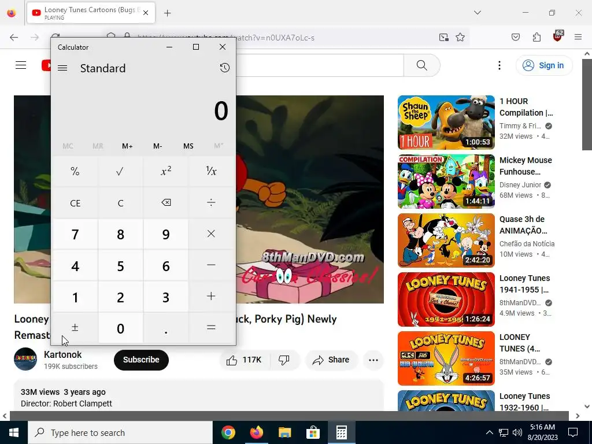Open Microsoft Store from taskbar

click(313, 432)
